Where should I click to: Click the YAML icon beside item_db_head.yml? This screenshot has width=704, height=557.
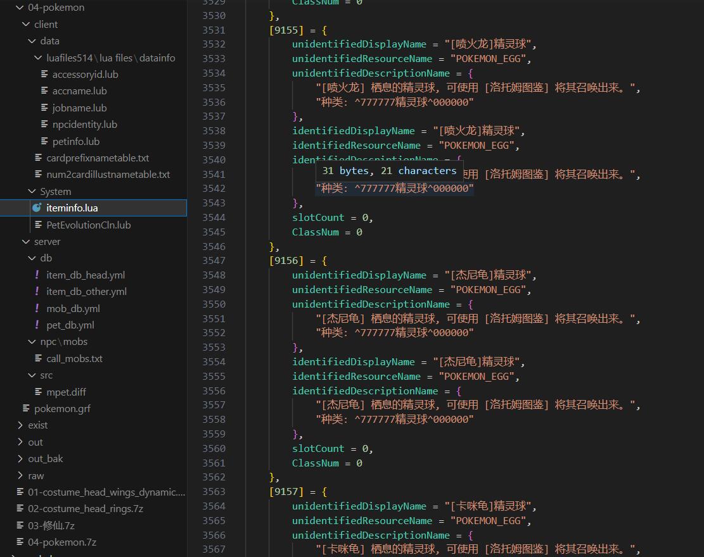[x=37, y=275]
